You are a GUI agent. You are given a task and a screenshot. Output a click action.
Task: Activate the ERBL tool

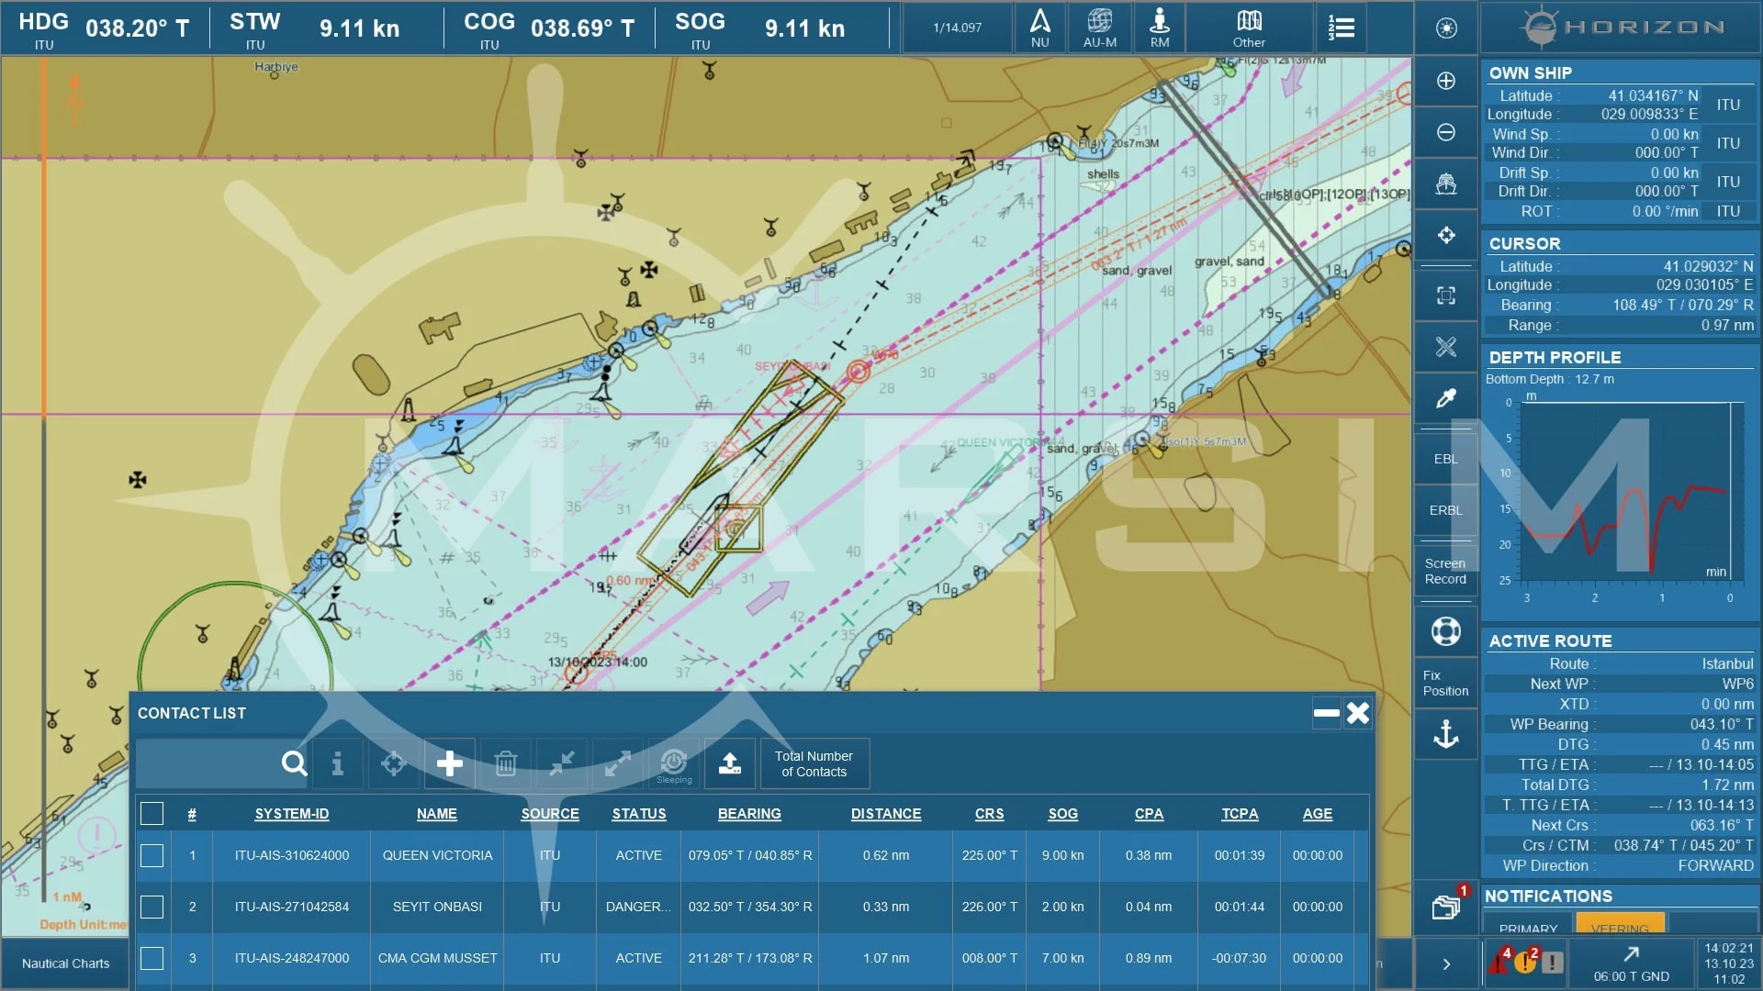point(1446,510)
